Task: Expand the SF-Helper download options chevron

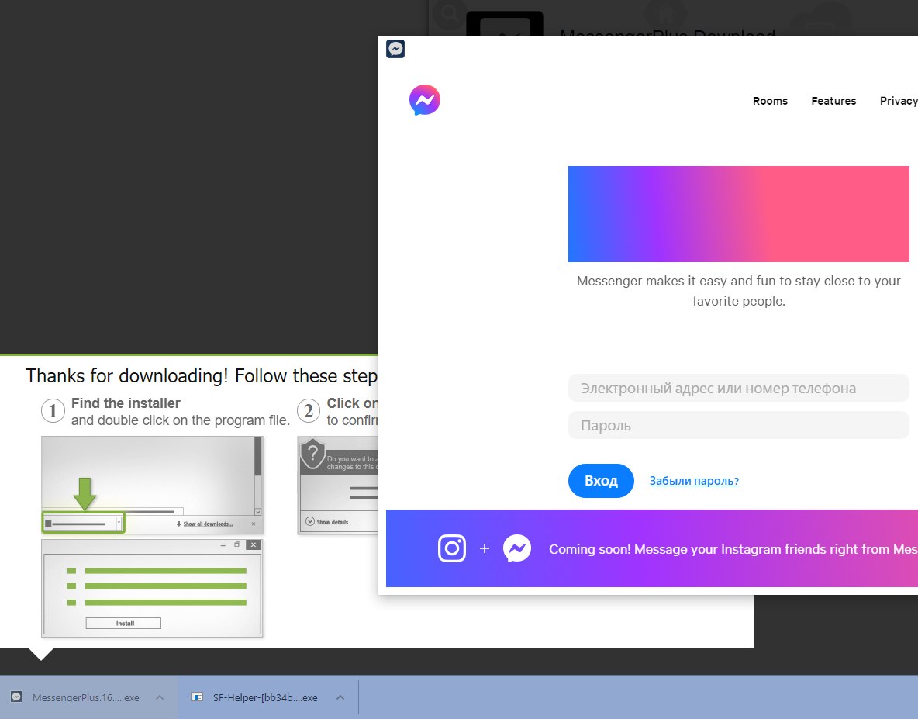Action: click(x=340, y=697)
